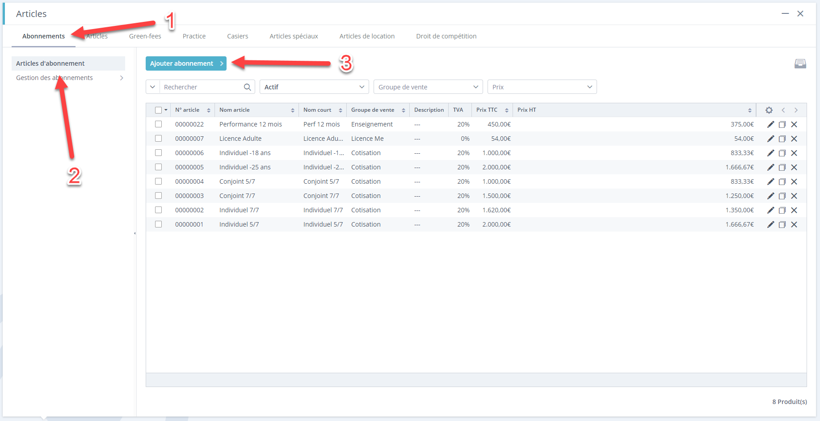Image resolution: width=820 pixels, height=421 pixels.
Task: Select Articles d'abonnement in sidebar
Action: [x=68, y=63]
